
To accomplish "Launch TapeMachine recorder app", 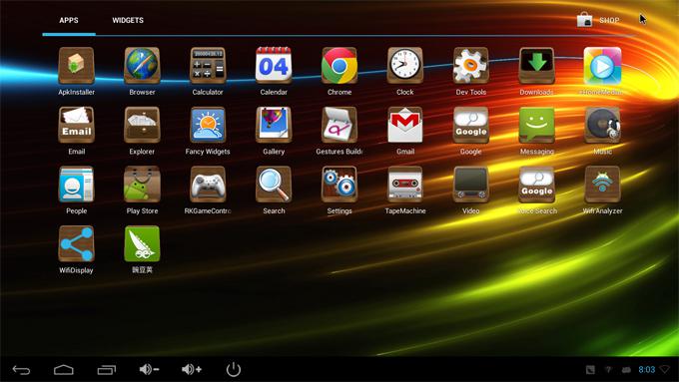I will 404,185.
